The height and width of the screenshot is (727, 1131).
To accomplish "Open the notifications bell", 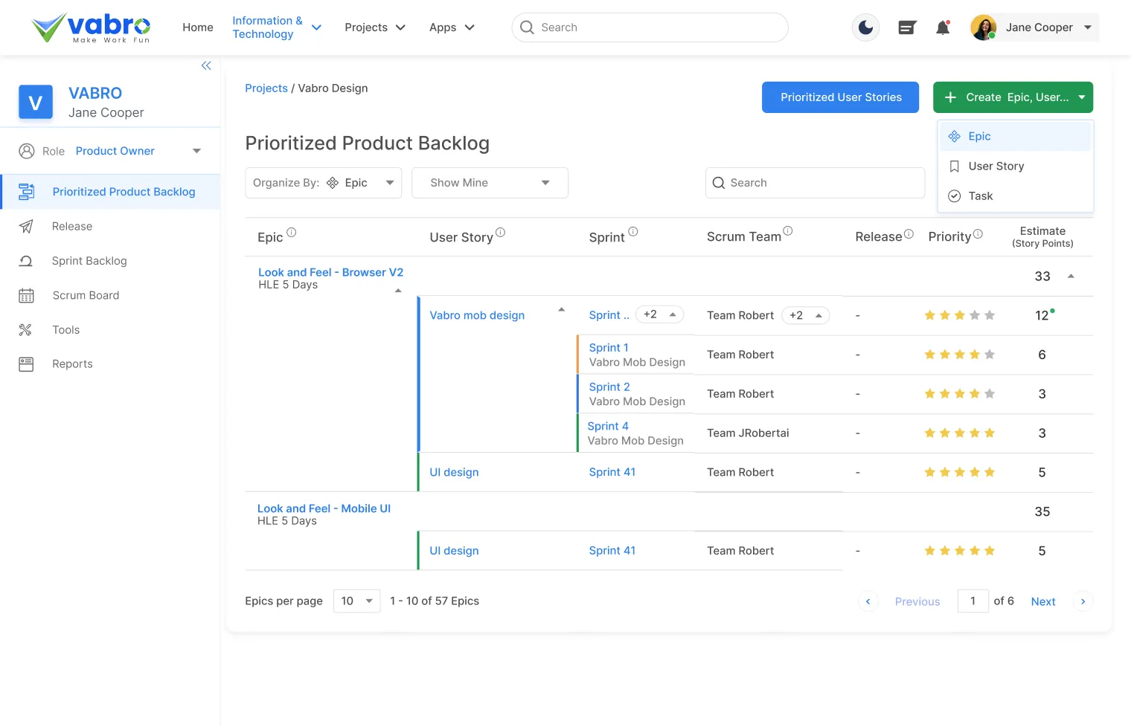I will click(x=943, y=28).
